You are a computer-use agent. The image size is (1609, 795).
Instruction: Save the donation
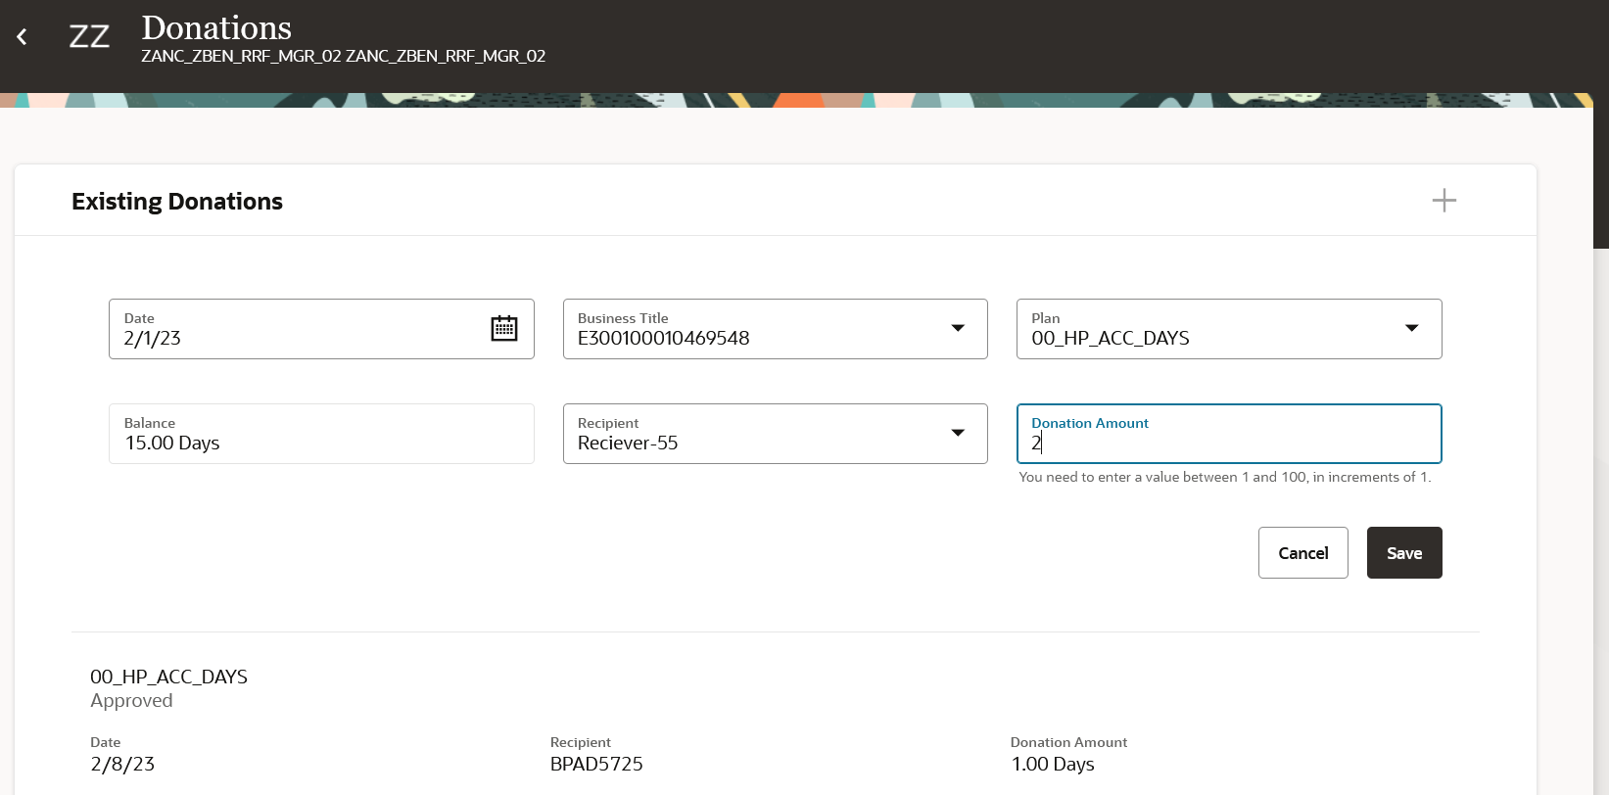point(1403,553)
